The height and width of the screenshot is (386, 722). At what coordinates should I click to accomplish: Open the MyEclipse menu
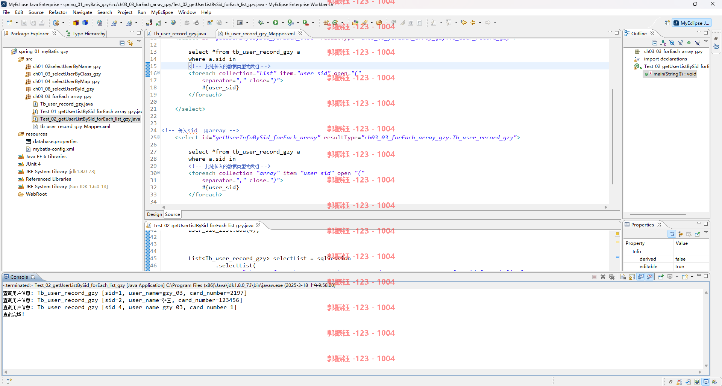click(x=162, y=12)
